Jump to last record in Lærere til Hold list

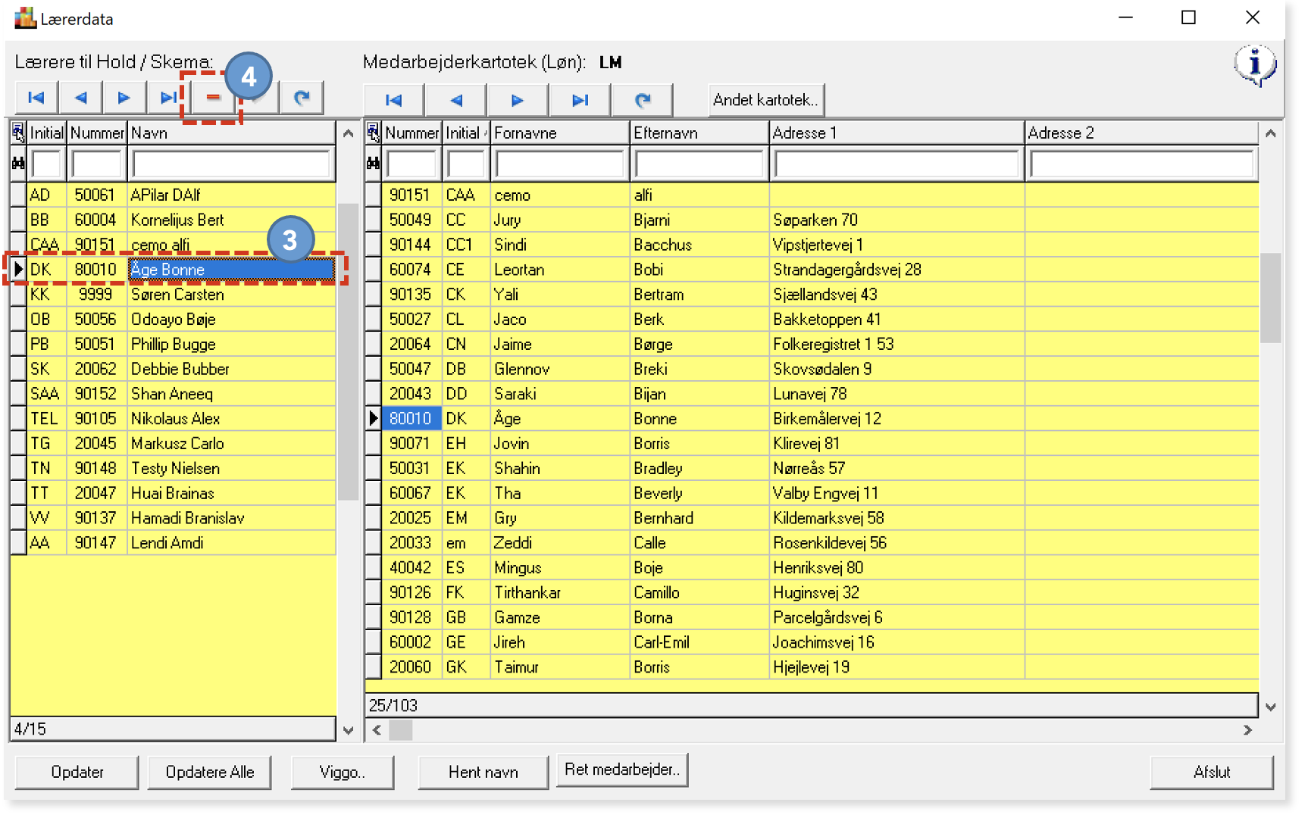[x=167, y=98]
